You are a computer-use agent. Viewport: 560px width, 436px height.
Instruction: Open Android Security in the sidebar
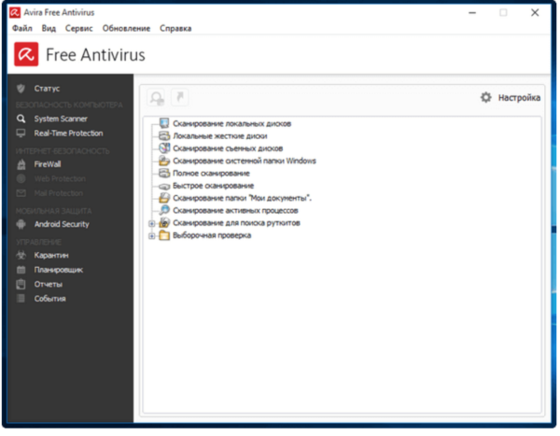62,224
